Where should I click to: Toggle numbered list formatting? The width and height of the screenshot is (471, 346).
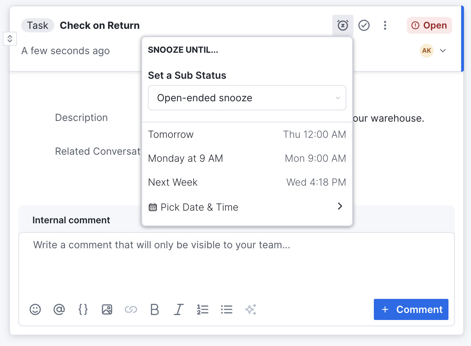pos(203,309)
